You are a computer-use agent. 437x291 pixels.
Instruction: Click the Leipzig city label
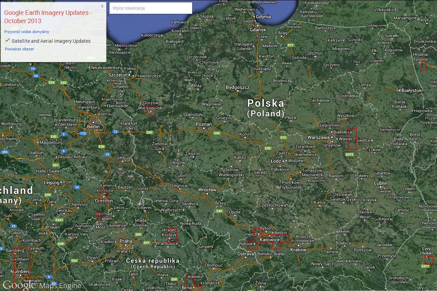click(x=52, y=182)
